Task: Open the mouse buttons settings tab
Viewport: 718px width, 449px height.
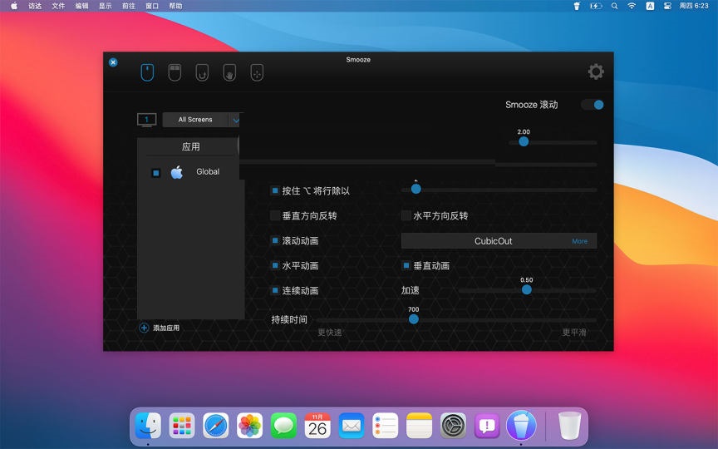Action: [175, 72]
